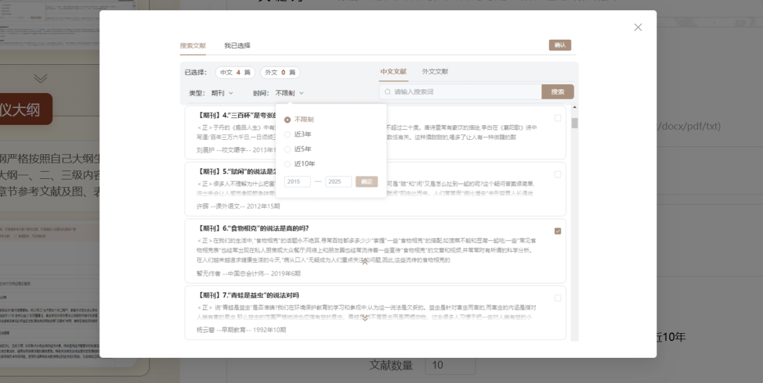Click the 文献数量 field showing 10 in background

click(x=450, y=365)
